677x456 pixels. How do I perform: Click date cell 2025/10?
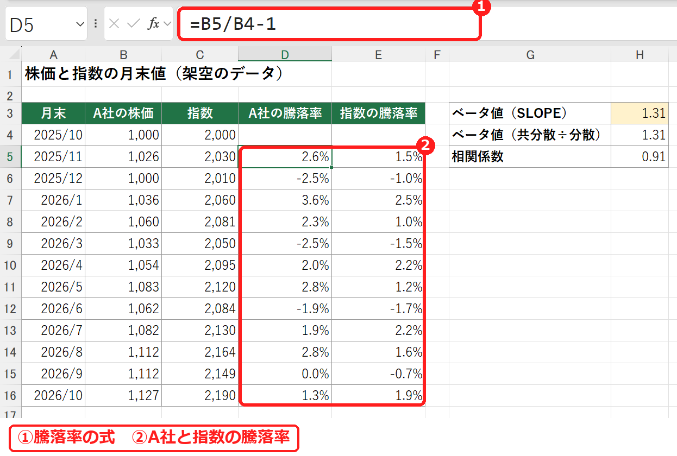pyautogui.click(x=53, y=135)
